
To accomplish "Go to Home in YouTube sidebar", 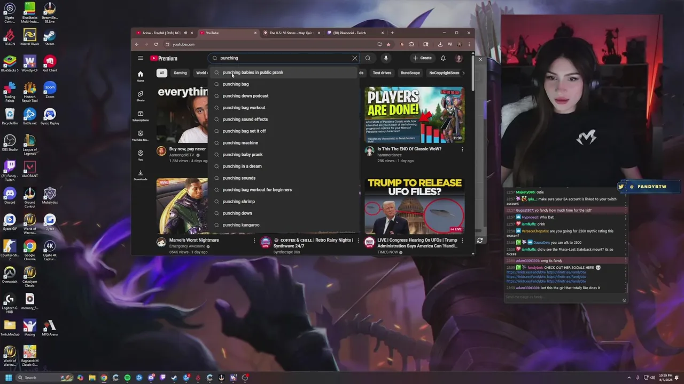I will pyautogui.click(x=140, y=76).
